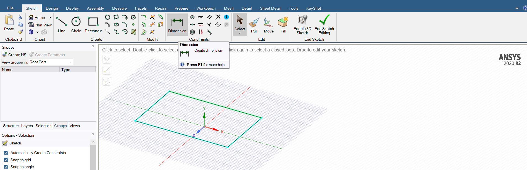Click the Plan View button
Viewport: 527px width, 170px height.
point(40,25)
